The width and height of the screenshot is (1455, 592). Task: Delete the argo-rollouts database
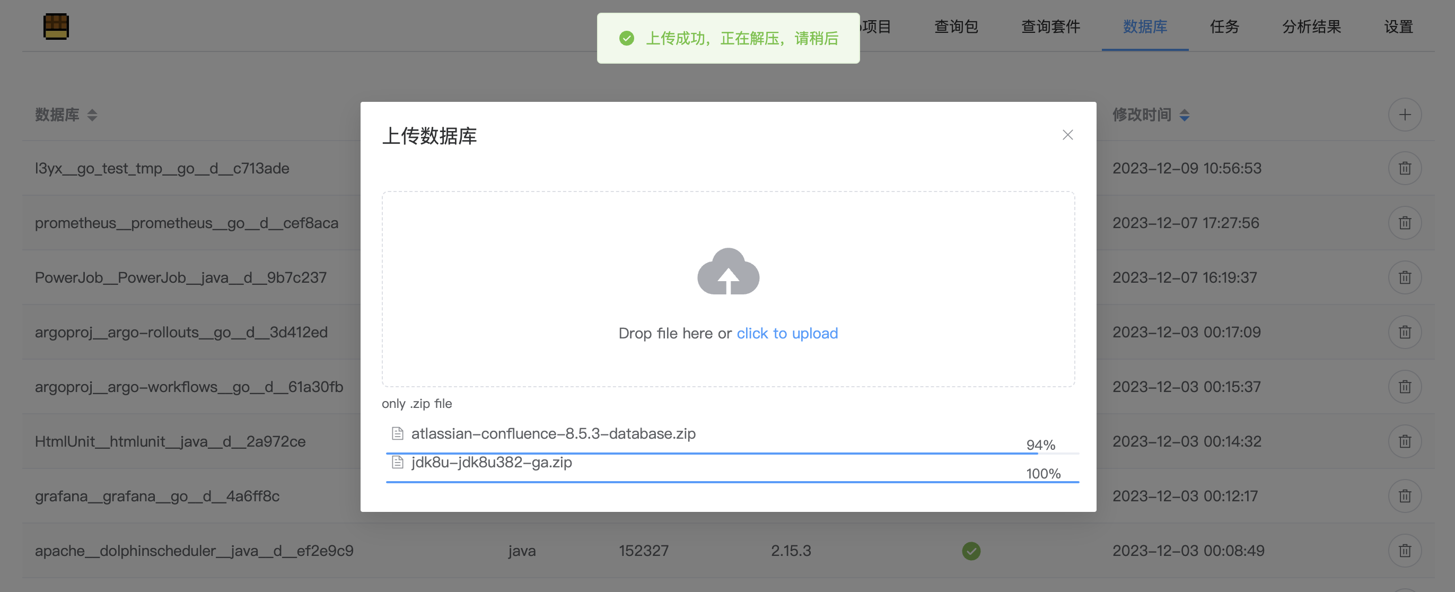[x=1404, y=332]
